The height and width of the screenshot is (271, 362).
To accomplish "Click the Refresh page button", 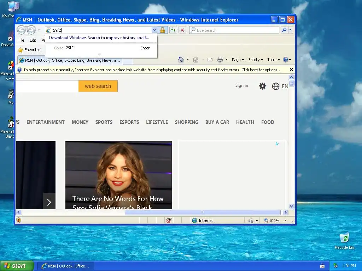I will (173, 30).
